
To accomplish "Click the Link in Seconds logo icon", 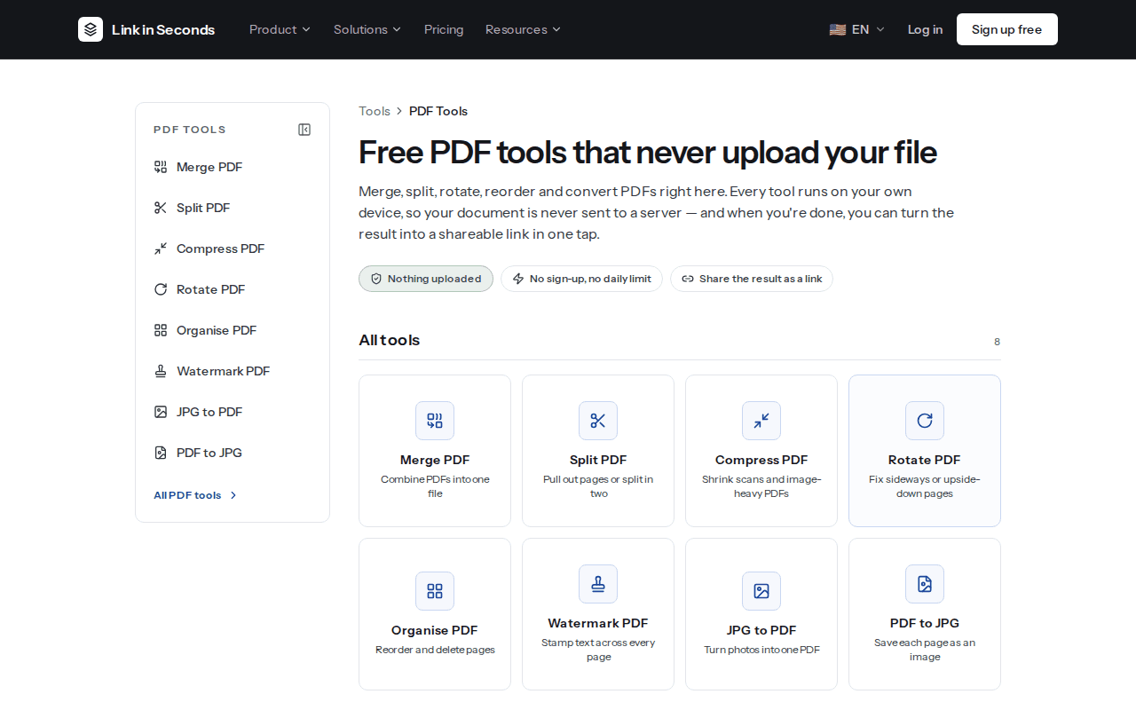I will point(91,29).
